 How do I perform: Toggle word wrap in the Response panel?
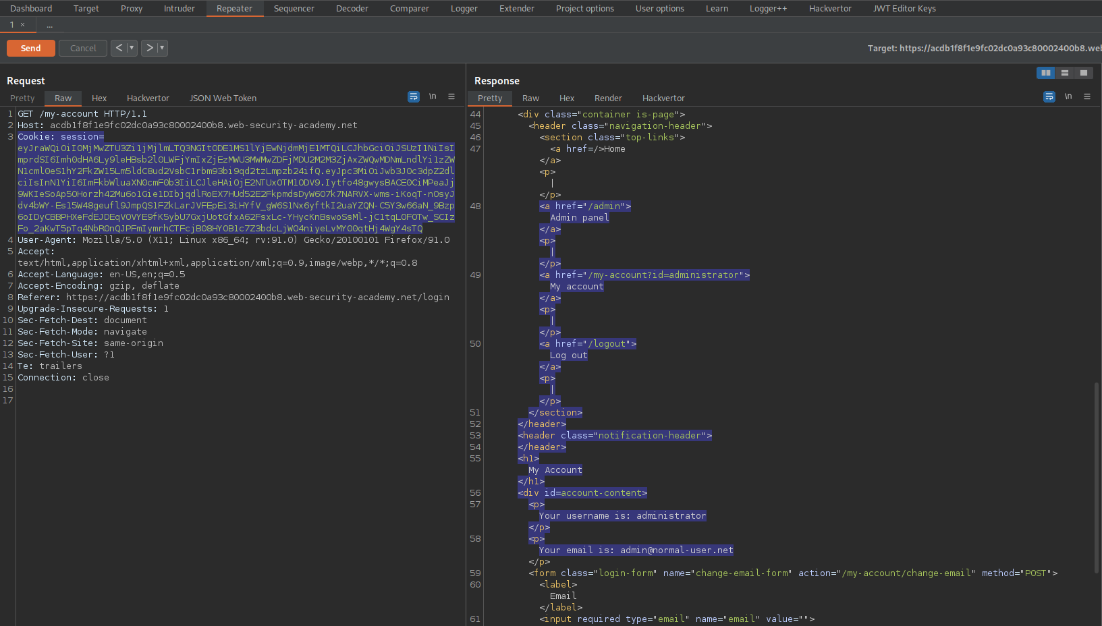click(1049, 97)
